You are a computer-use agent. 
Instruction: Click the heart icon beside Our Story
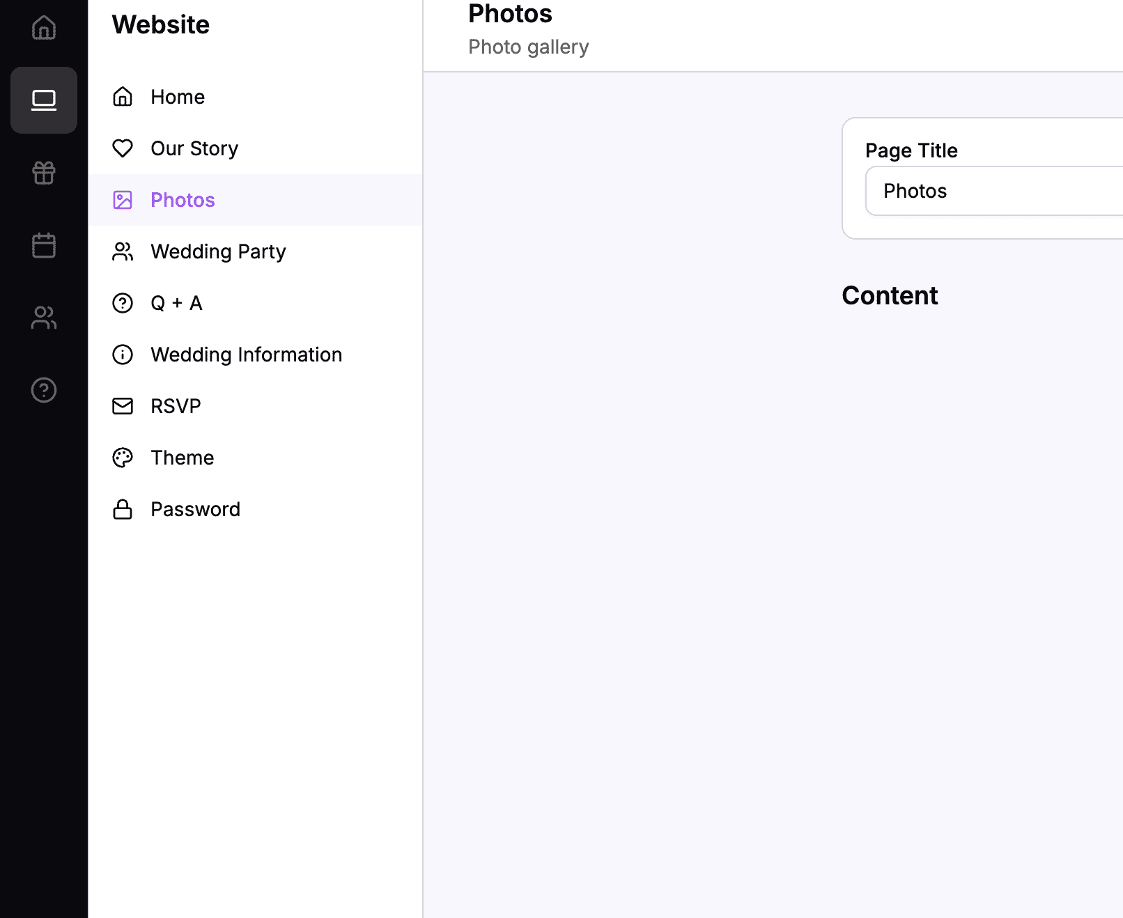[123, 148]
